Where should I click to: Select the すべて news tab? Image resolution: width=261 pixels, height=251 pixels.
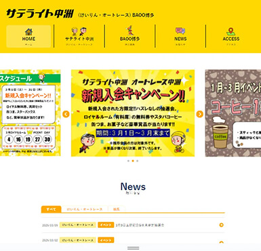click(x=52, y=210)
